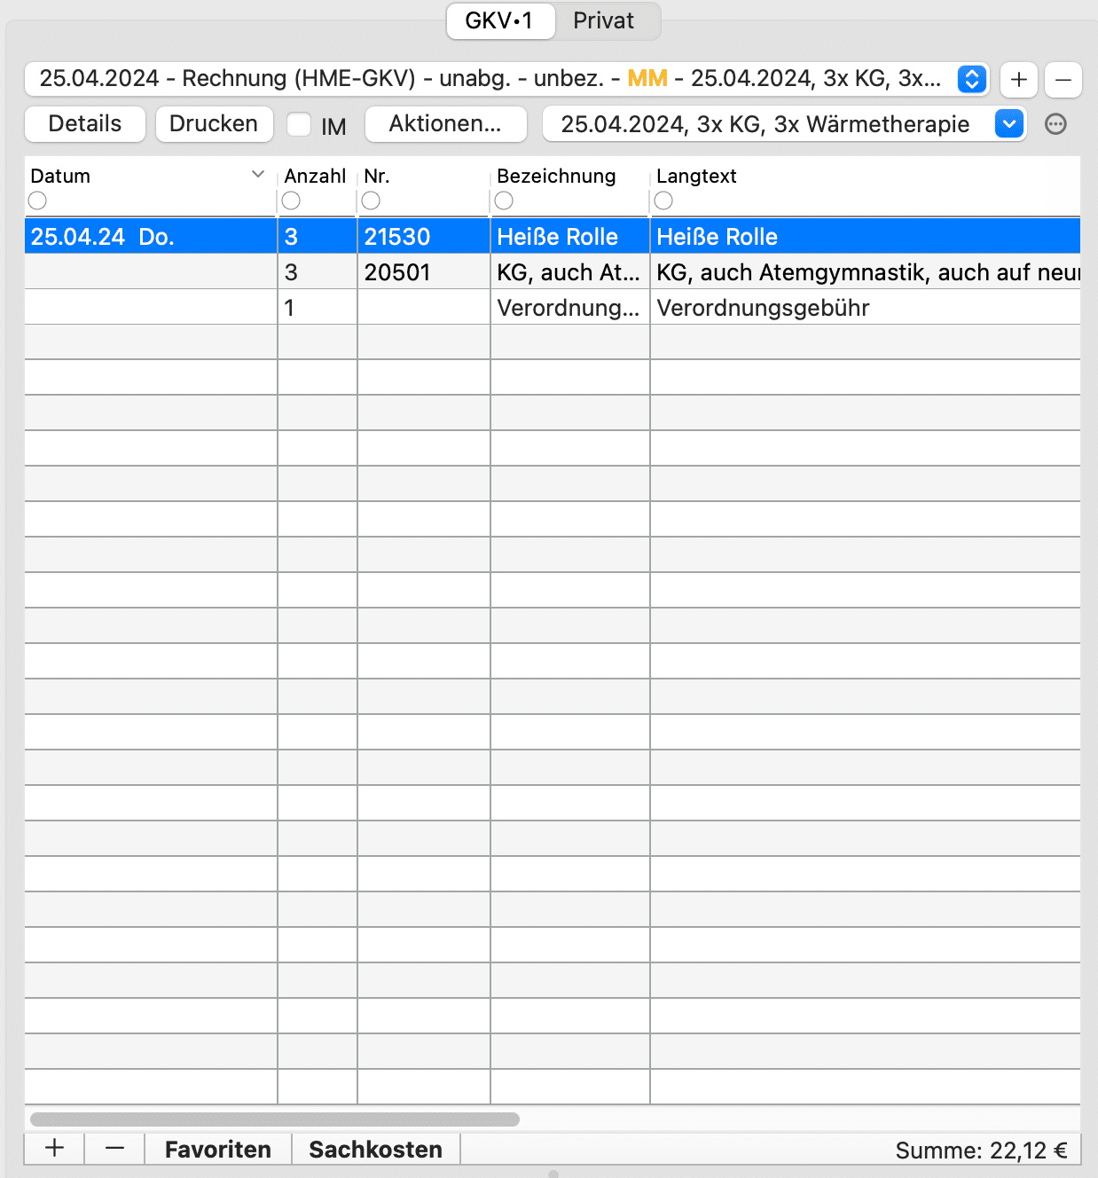Select the GKV•1 tab

(499, 20)
